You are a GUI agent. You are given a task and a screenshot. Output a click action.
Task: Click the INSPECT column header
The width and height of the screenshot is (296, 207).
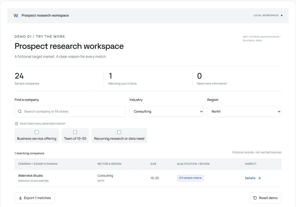coord(251,164)
